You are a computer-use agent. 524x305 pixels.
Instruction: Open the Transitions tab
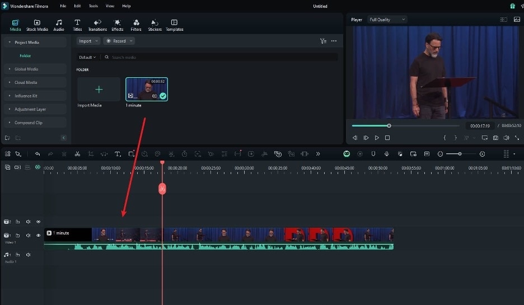[97, 25]
